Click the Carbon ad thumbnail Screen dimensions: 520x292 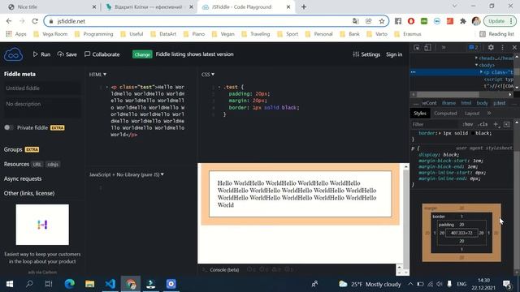42,225
